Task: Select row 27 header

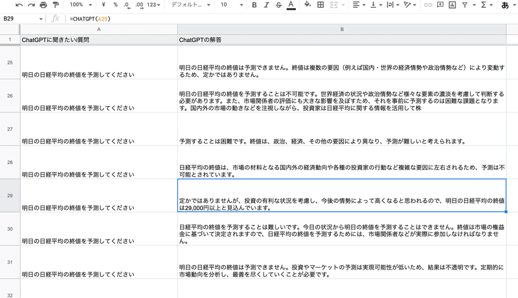Action: tap(10, 129)
